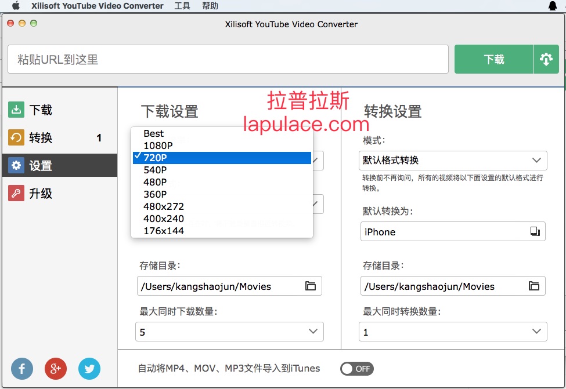The image size is (566, 389).
Task: Choose 480P in the resolution list
Action: coord(222,182)
